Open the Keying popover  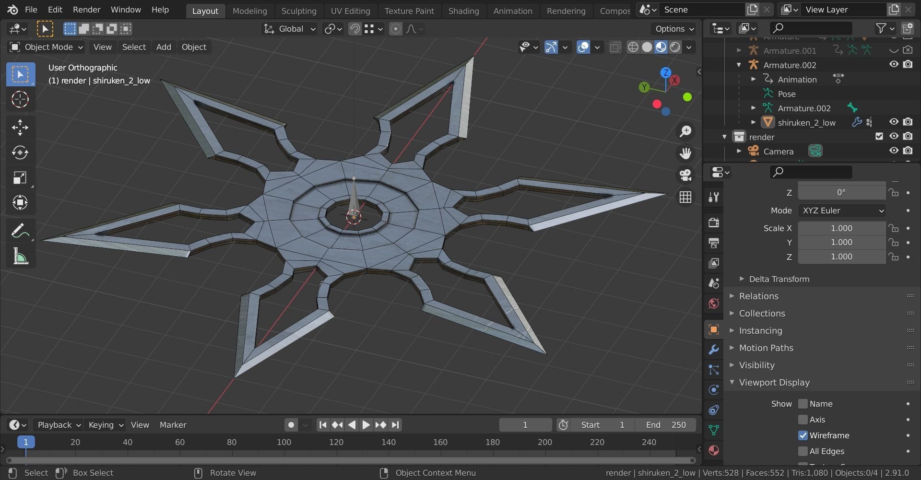106,425
